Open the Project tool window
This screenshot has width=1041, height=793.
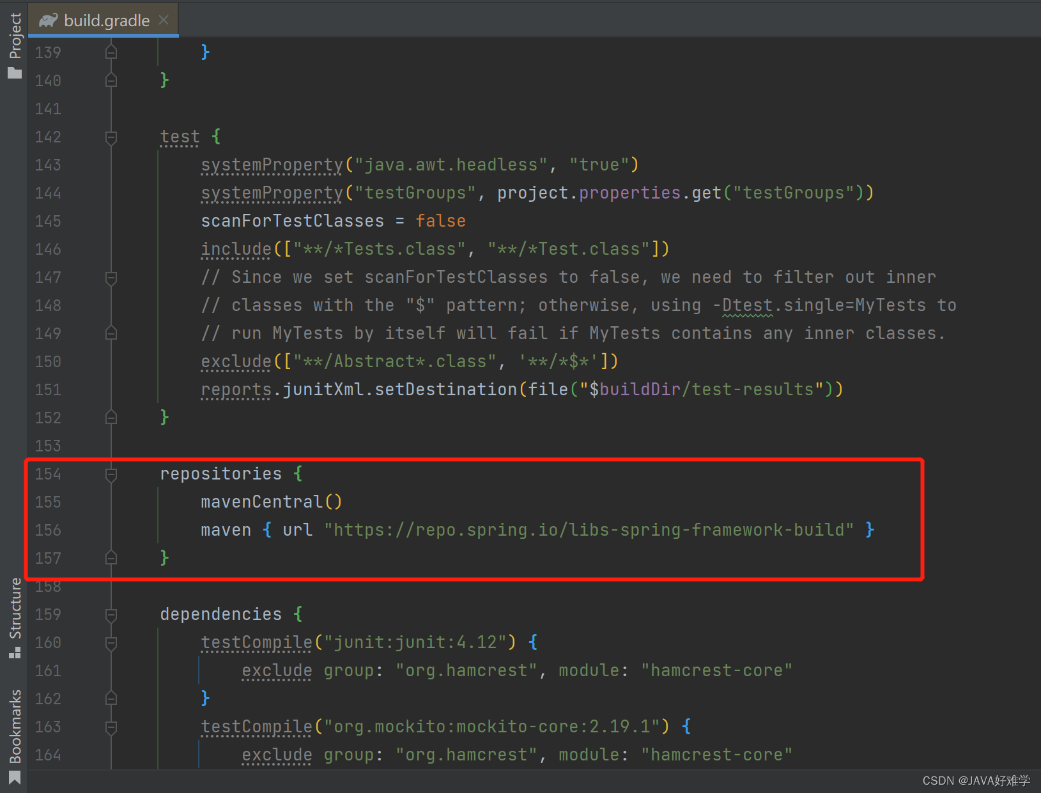click(x=15, y=45)
